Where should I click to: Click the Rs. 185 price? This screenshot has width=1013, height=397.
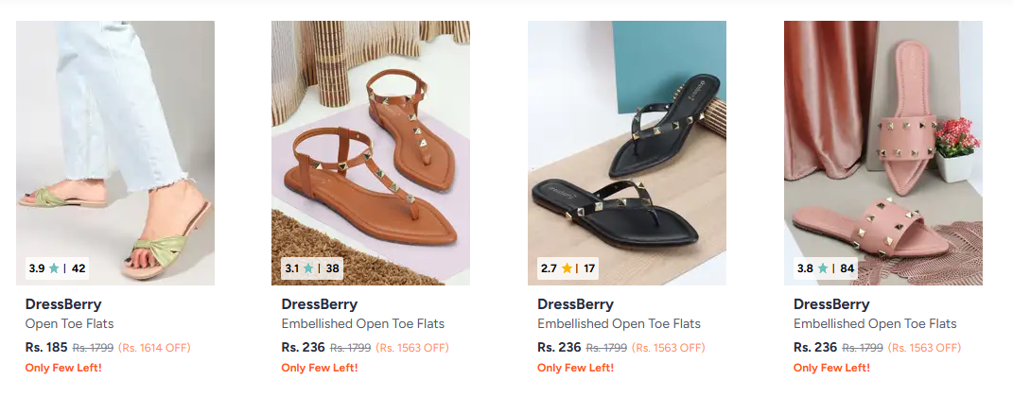46,347
